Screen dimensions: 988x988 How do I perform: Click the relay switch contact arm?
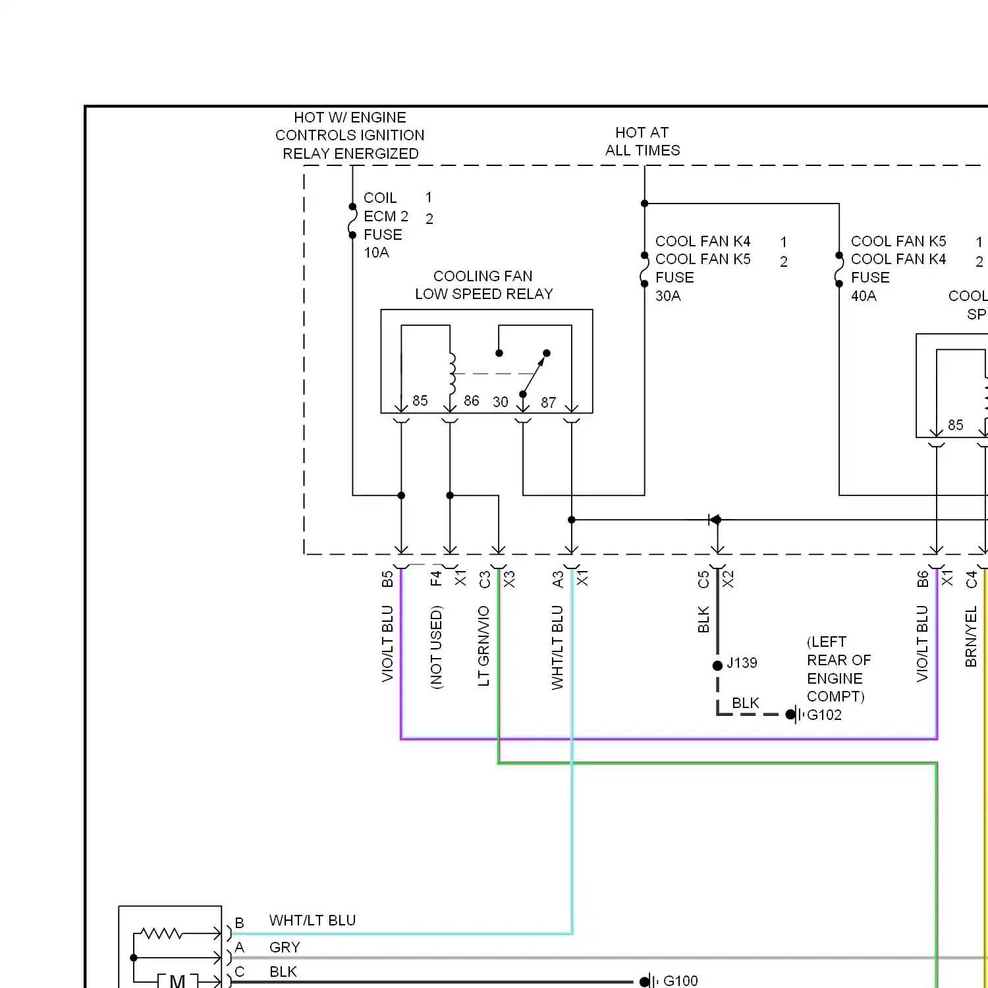pyautogui.click(x=534, y=374)
